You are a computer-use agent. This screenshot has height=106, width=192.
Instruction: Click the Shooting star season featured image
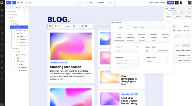point(71,46)
